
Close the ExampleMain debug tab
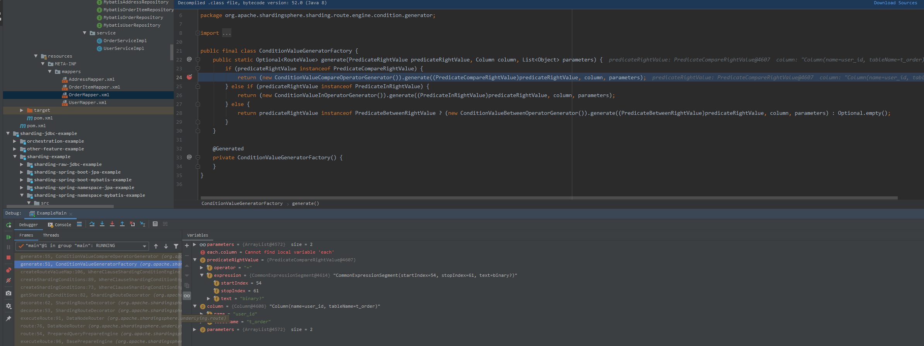71,214
